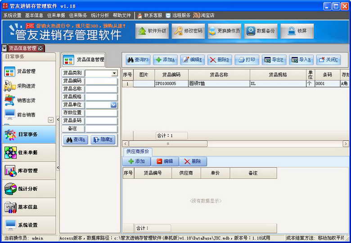Click 数据备份 backup button
Image resolution: width=351 pixels, height=243 pixels.
(x=261, y=31)
